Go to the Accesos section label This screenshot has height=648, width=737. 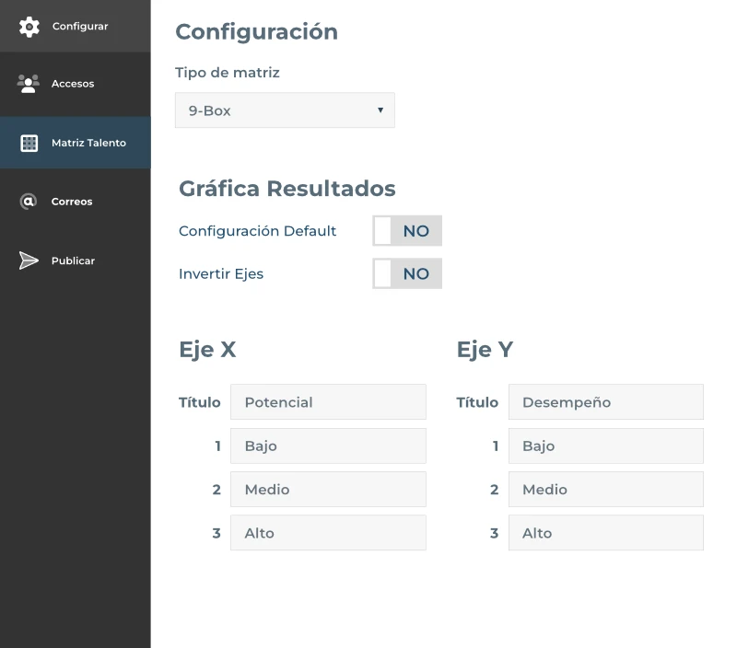[73, 84]
